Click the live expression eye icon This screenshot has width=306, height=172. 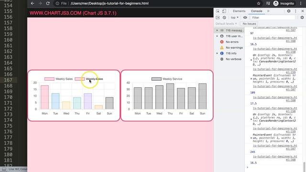click(x=245, y=18)
